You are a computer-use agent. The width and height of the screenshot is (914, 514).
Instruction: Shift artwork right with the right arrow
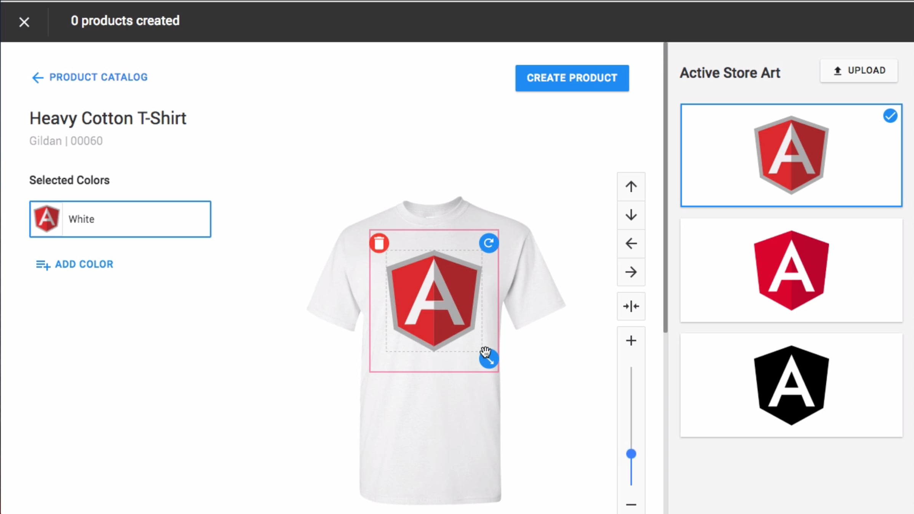[x=631, y=272]
